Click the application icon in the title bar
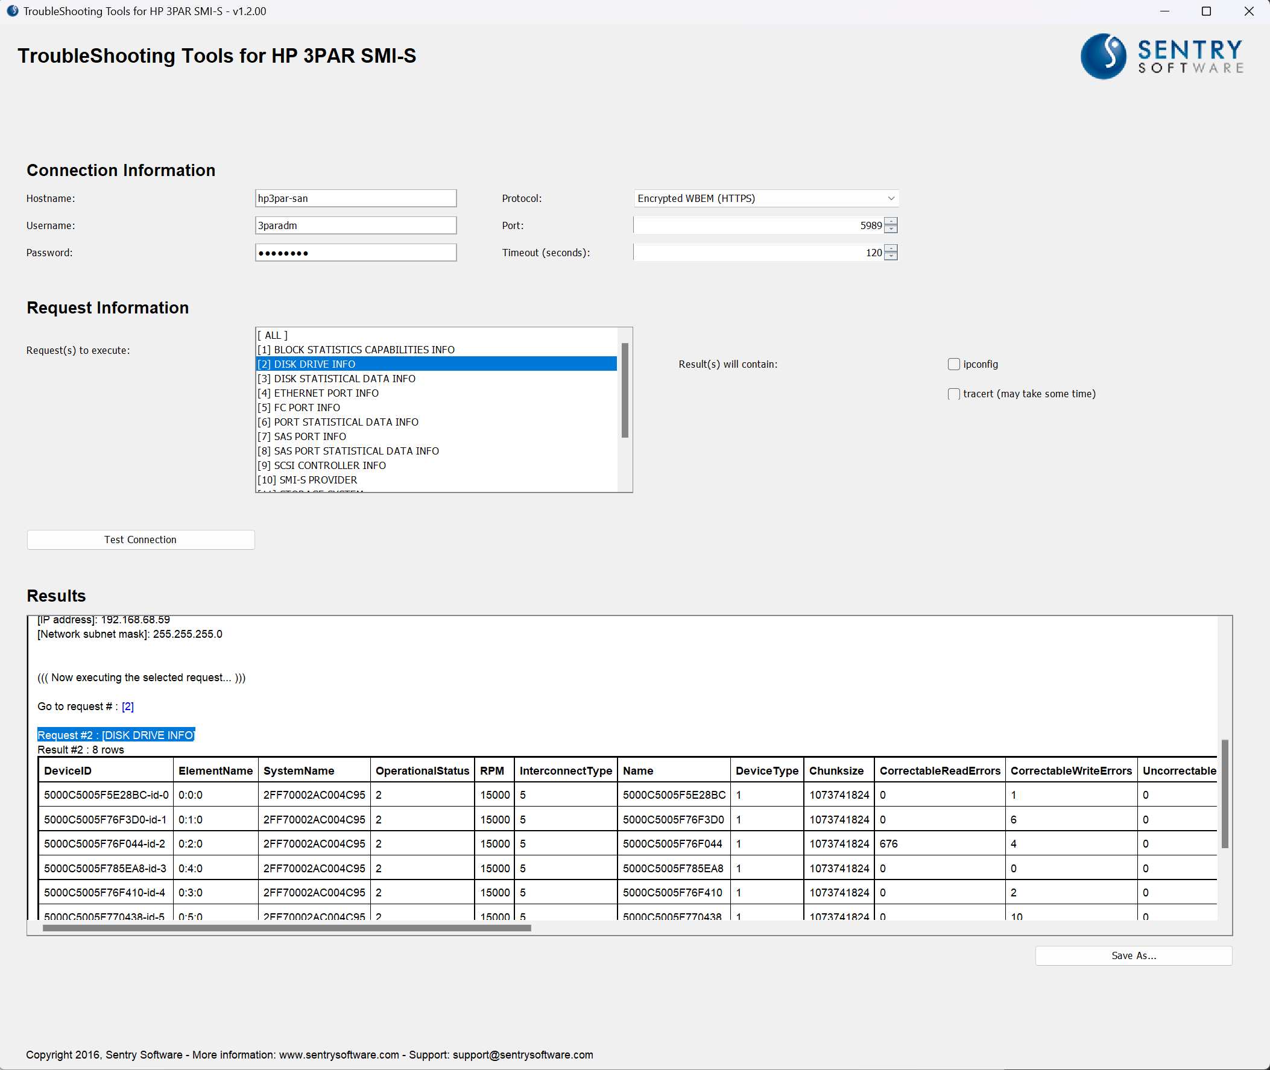This screenshot has height=1070, width=1270. (x=13, y=10)
